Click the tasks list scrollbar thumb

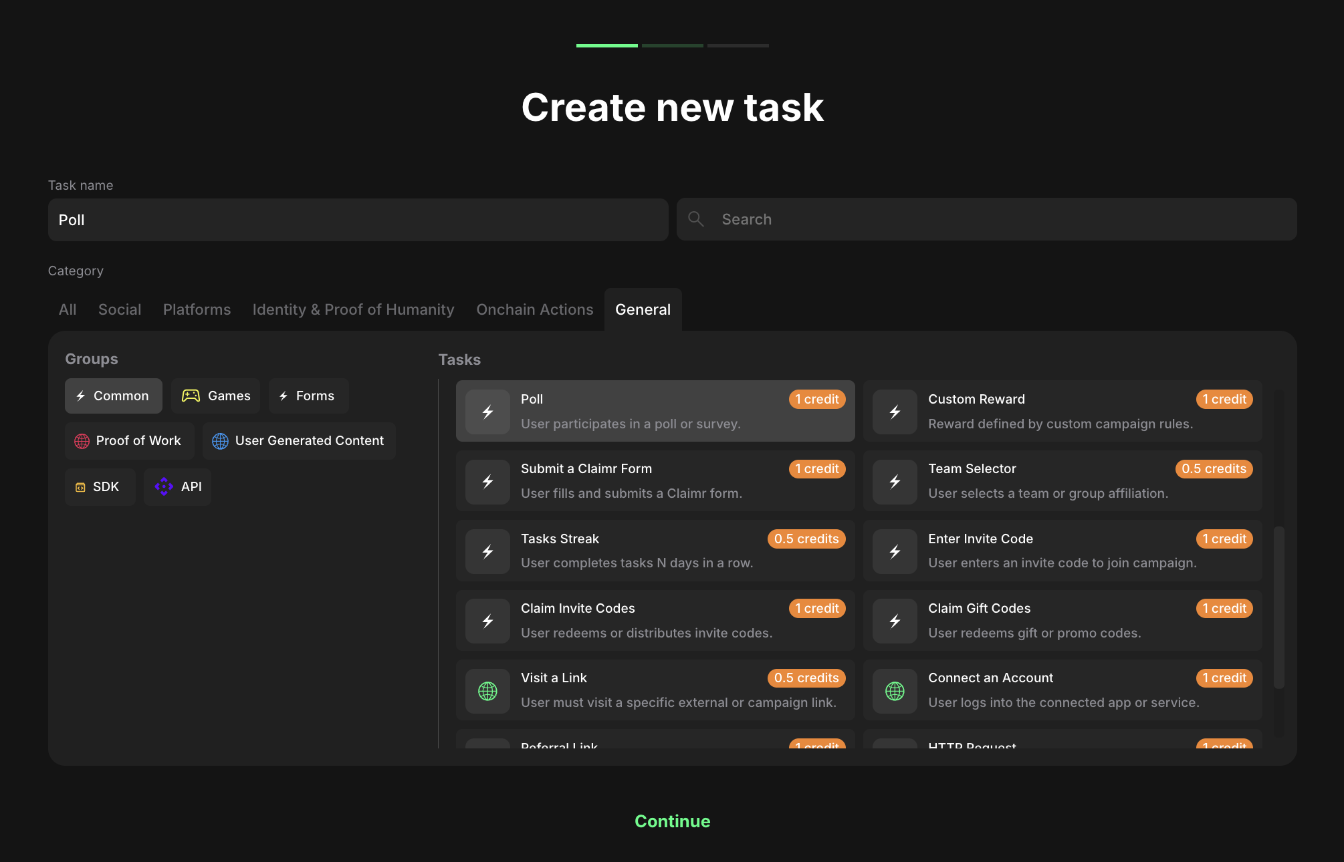pos(1279,607)
